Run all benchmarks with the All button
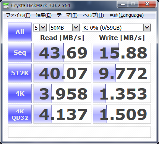 [20, 32]
